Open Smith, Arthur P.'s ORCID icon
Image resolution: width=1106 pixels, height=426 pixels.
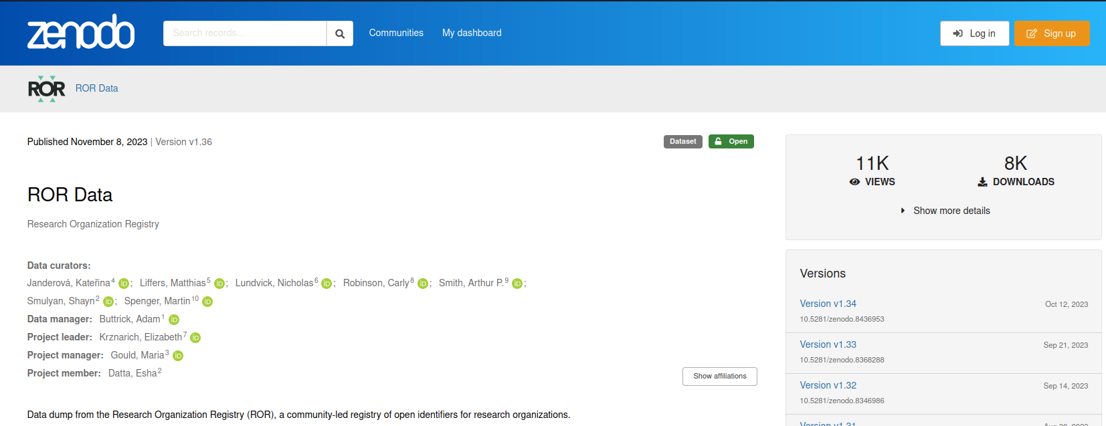point(517,284)
